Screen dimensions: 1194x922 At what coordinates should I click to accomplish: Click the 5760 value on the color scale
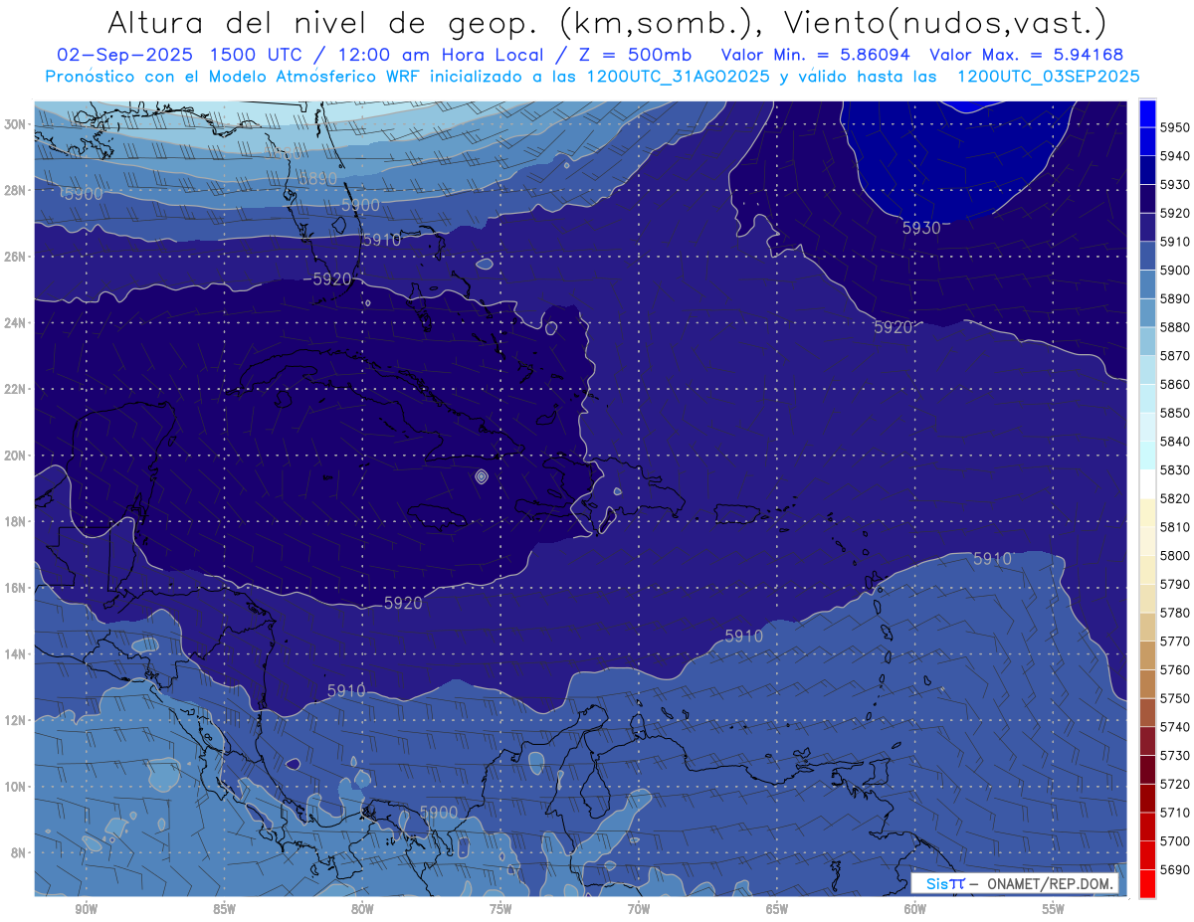pyautogui.click(x=1174, y=669)
